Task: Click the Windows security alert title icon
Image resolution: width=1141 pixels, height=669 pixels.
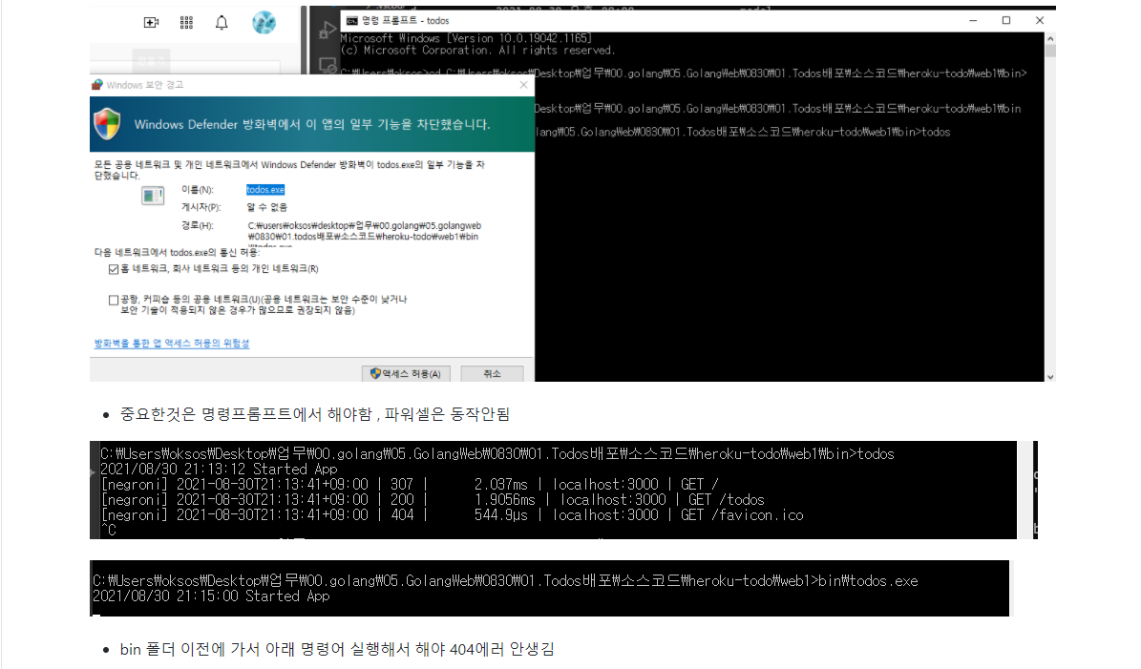Action: [x=96, y=85]
